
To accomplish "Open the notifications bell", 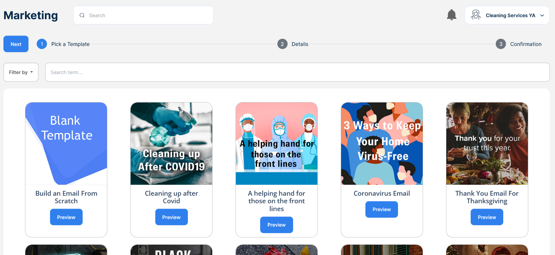I will (451, 15).
